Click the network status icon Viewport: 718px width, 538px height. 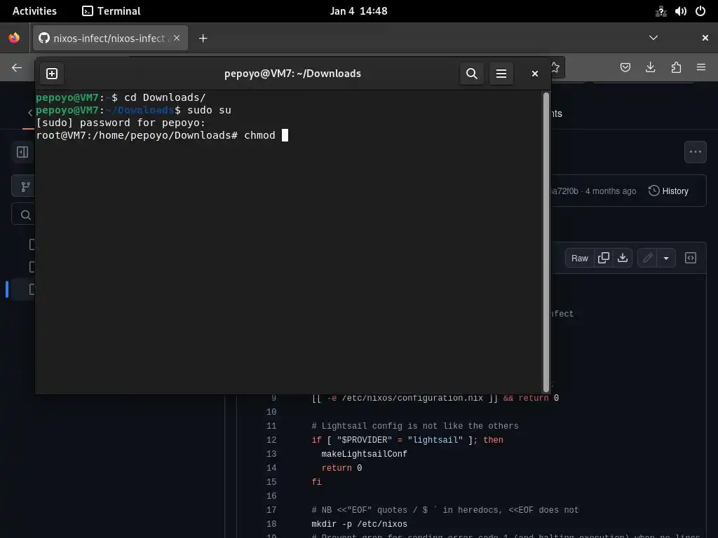(x=661, y=11)
